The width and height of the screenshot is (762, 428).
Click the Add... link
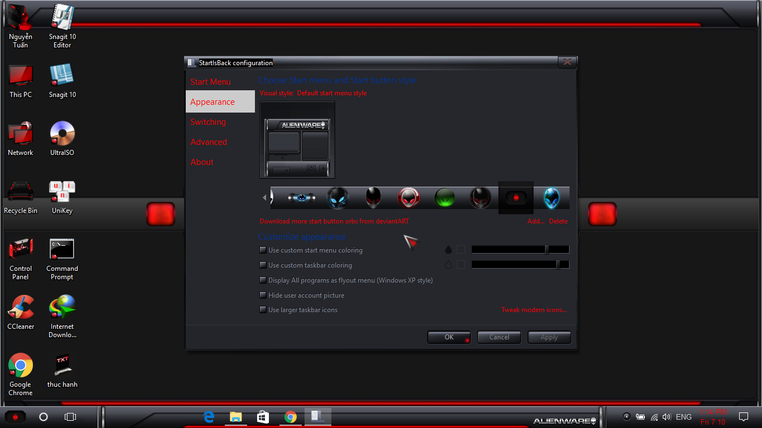click(x=536, y=221)
